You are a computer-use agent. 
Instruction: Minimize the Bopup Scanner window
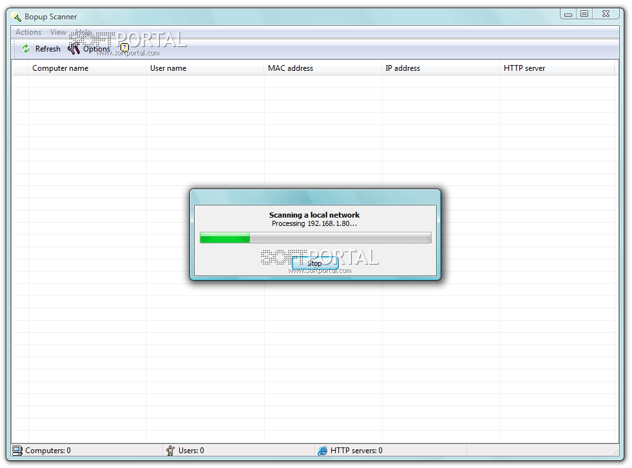coord(568,14)
